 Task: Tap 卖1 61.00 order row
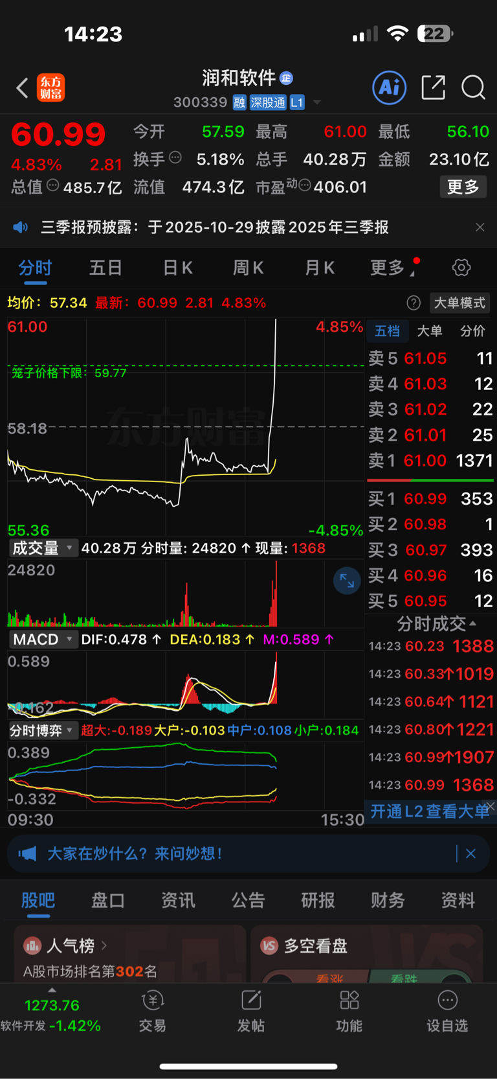[430, 461]
